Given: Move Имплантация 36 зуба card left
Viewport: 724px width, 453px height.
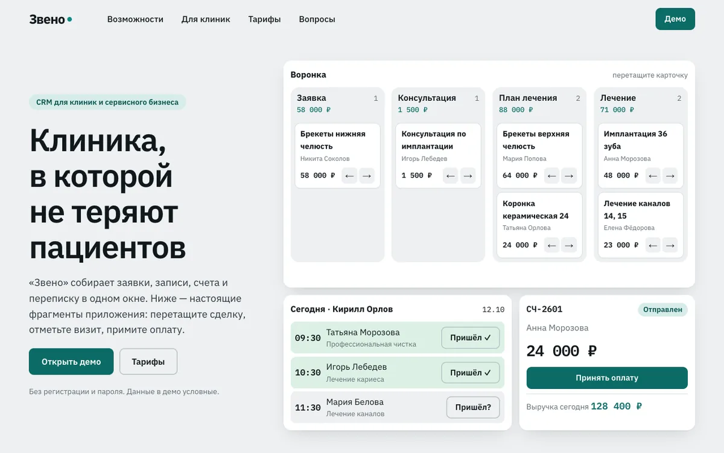Looking at the screenshot, I should click(652, 176).
